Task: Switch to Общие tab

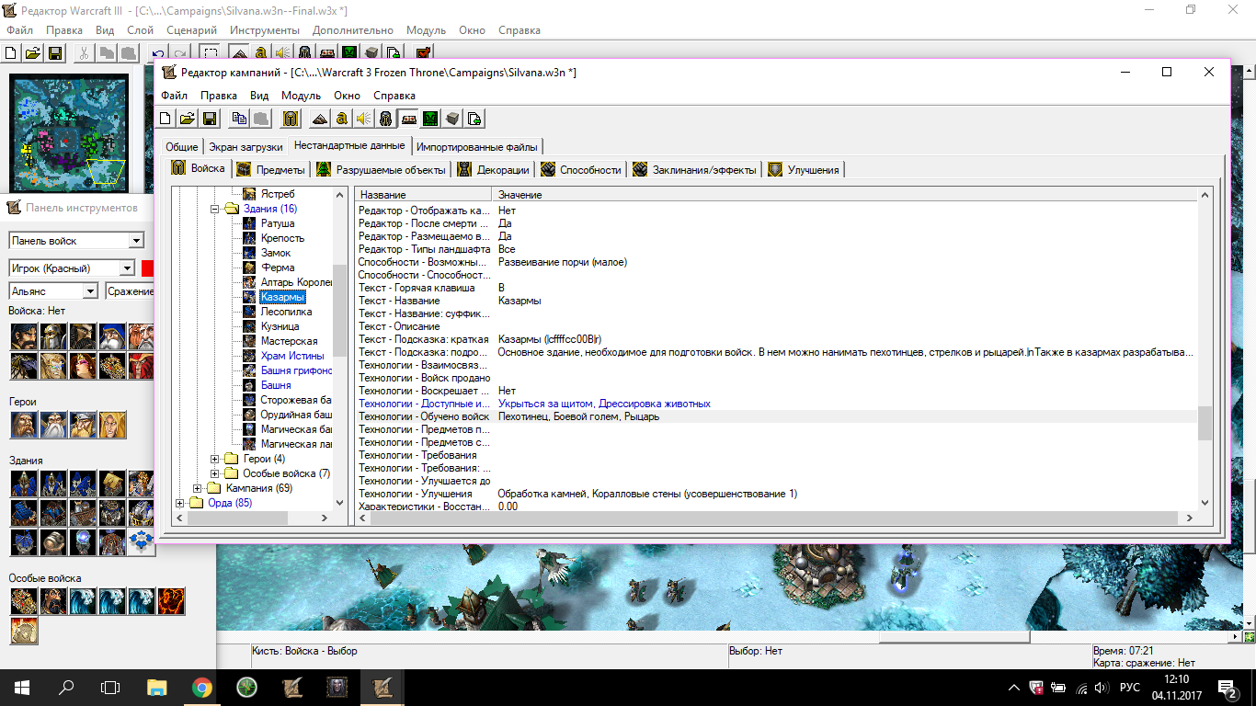Action: click(182, 147)
